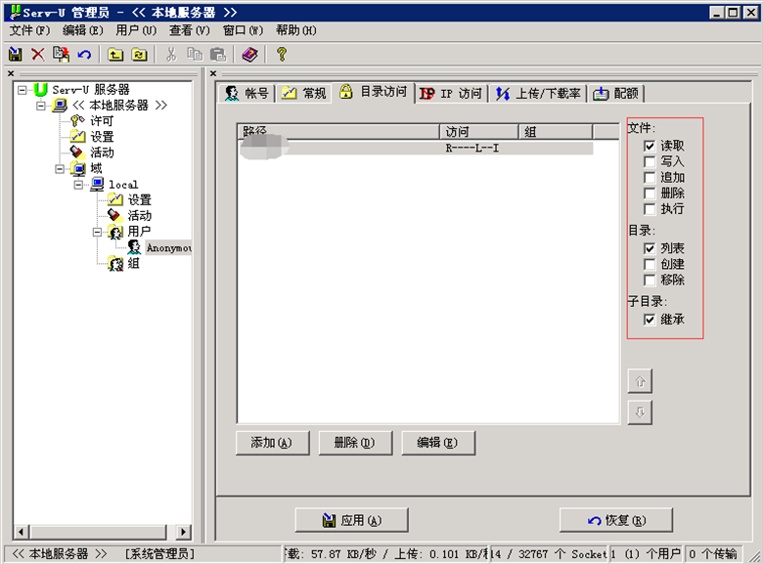Enable the 追加 file permission checkbox
This screenshot has width=763, height=564.
pos(650,178)
